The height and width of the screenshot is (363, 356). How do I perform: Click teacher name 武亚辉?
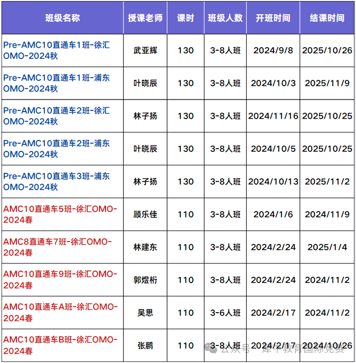coord(145,50)
